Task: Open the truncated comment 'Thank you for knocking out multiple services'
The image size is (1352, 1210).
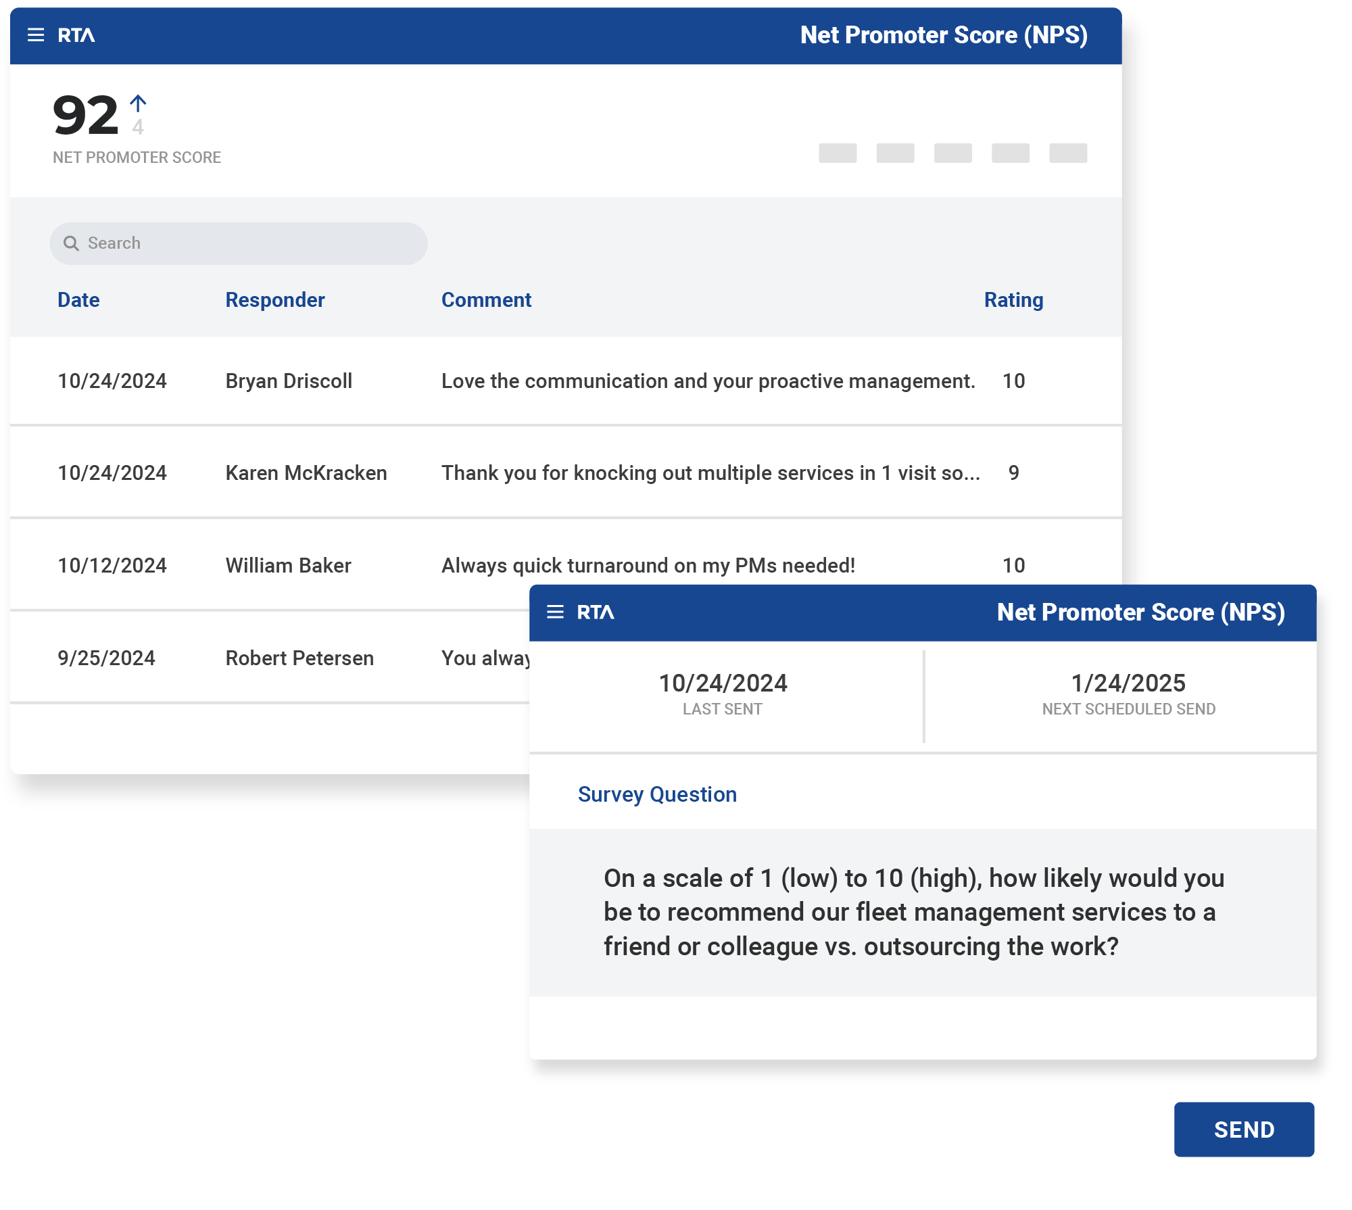Action: (x=710, y=473)
